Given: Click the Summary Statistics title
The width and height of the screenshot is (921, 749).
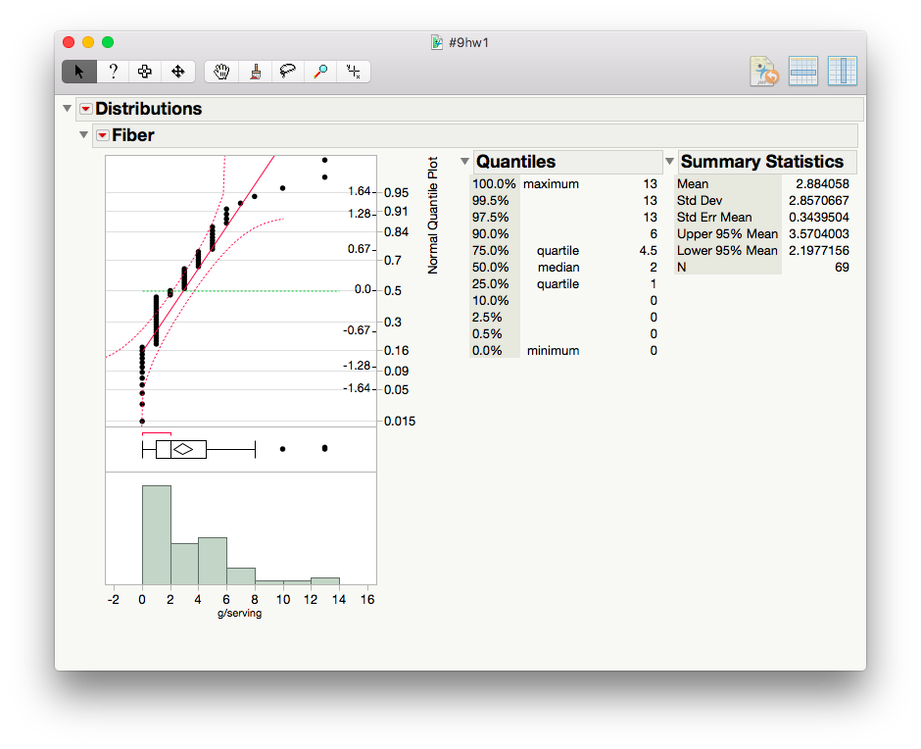Looking at the screenshot, I should 762,162.
